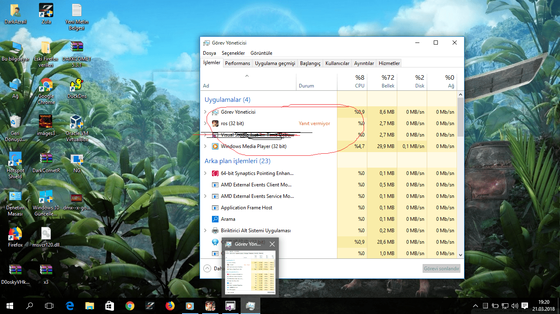
Task: Collapse details with the Daha az arrow
Action: pos(207,268)
